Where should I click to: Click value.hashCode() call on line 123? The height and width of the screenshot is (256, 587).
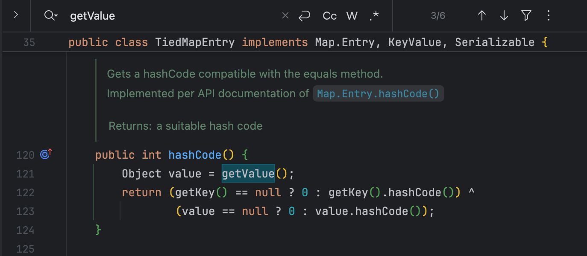click(x=368, y=211)
